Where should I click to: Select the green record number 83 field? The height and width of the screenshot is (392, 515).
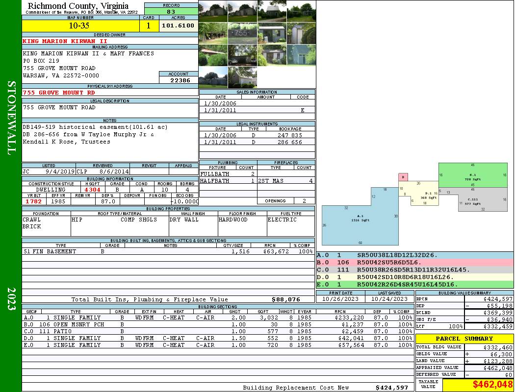pos(171,12)
